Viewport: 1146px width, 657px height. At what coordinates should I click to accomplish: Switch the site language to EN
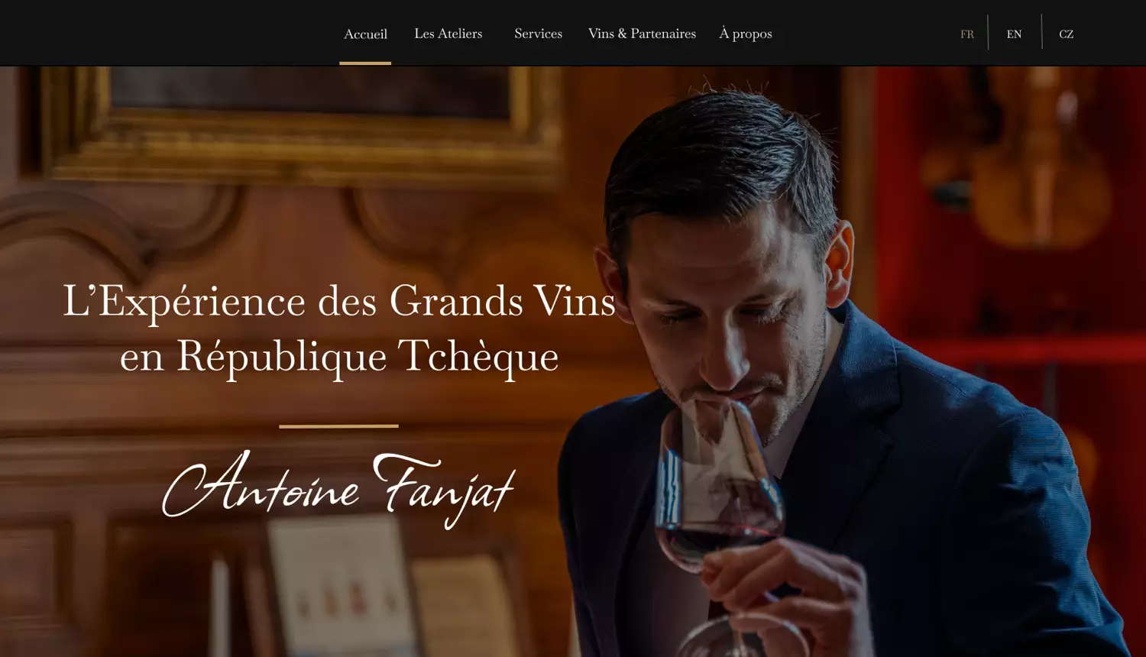click(1014, 34)
